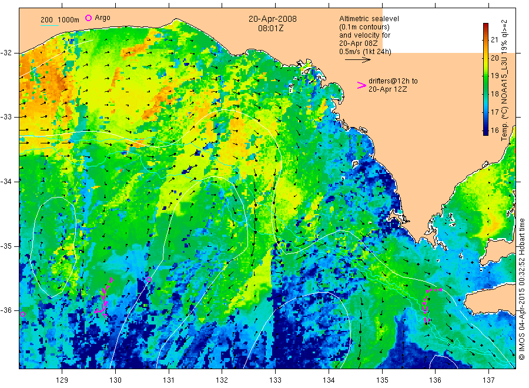Select the Argo float marker at the left edge near -36

[x=22, y=314]
